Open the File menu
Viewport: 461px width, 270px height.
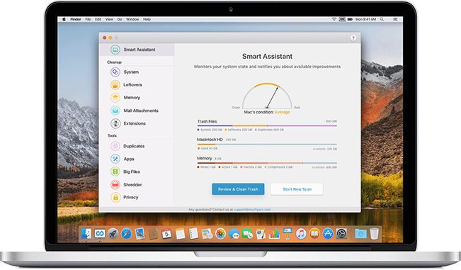click(x=88, y=19)
